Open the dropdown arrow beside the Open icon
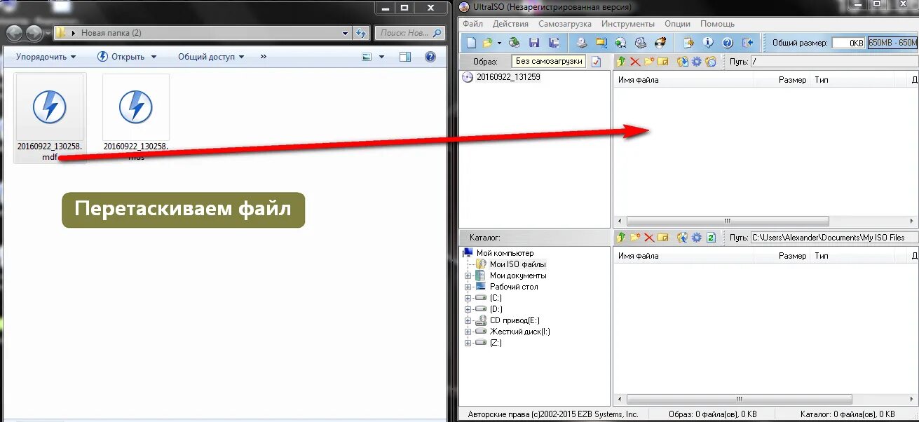The width and height of the screenshot is (919, 422). (x=499, y=43)
